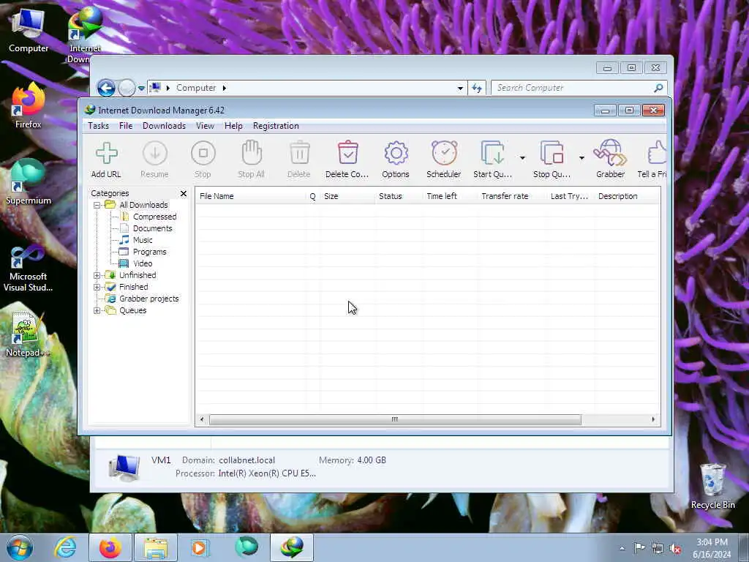Image resolution: width=749 pixels, height=562 pixels.
Task: Open Internet Explorer from the taskbar
Action: 65,547
